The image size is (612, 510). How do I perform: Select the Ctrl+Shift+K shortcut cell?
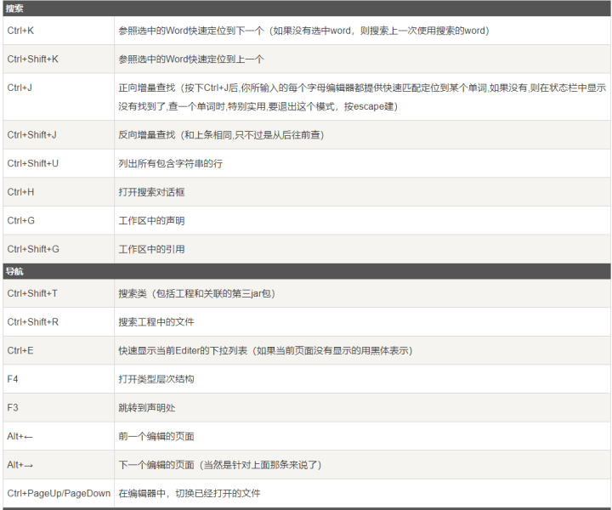tap(59, 59)
